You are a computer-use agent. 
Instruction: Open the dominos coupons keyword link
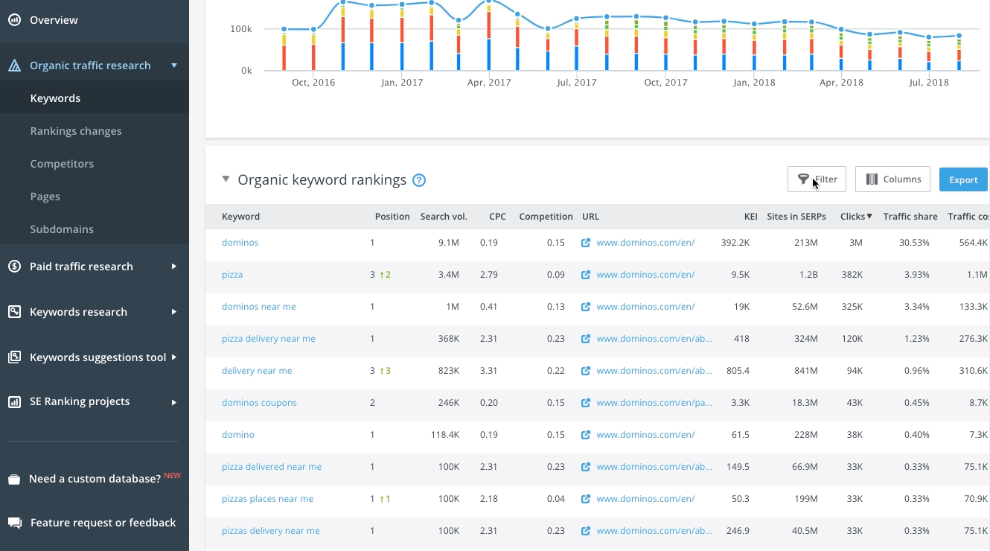259,403
